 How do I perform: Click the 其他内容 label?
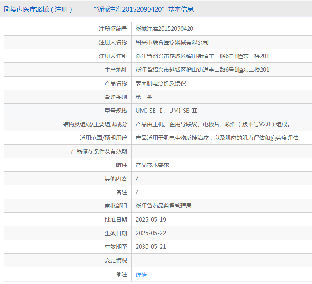tap(116, 179)
